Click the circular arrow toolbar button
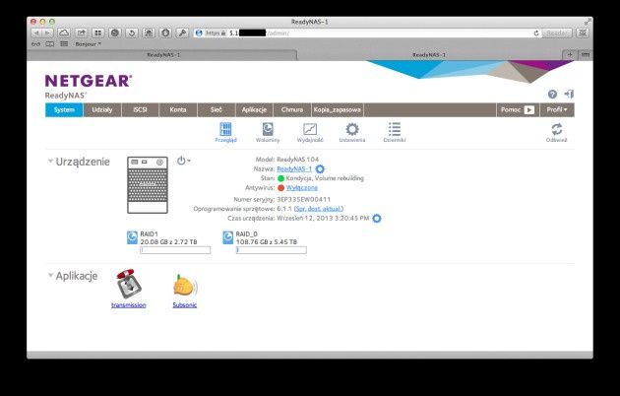Screen dimensions: 620x396 132,33
